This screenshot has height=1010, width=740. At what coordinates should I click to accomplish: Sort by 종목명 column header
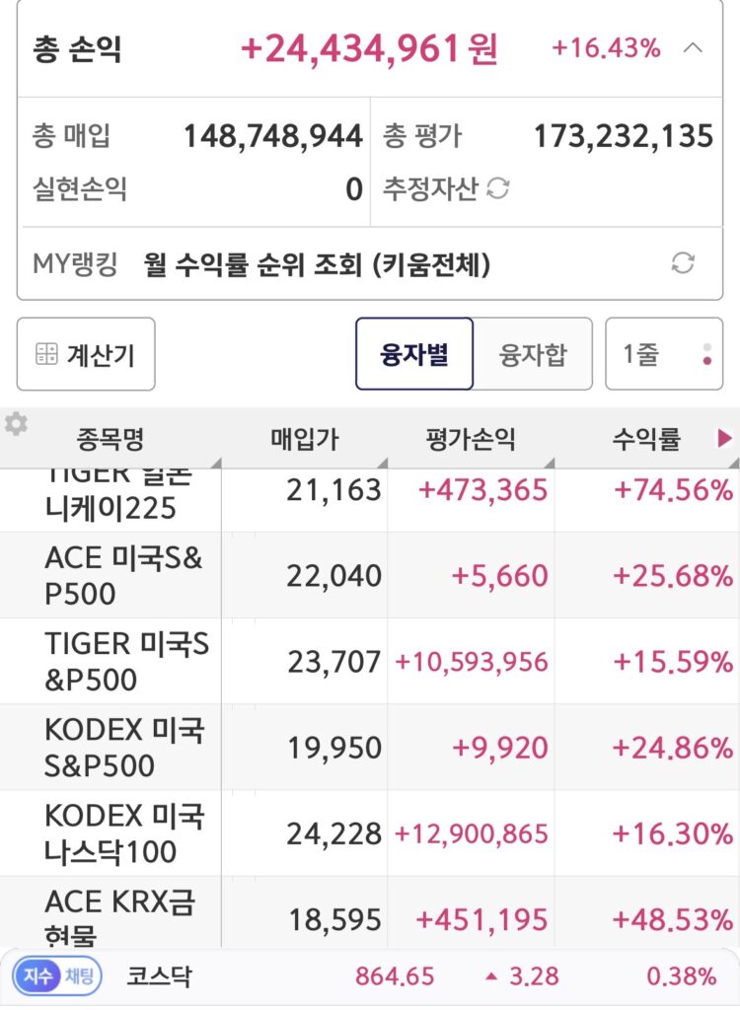coord(111,439)
